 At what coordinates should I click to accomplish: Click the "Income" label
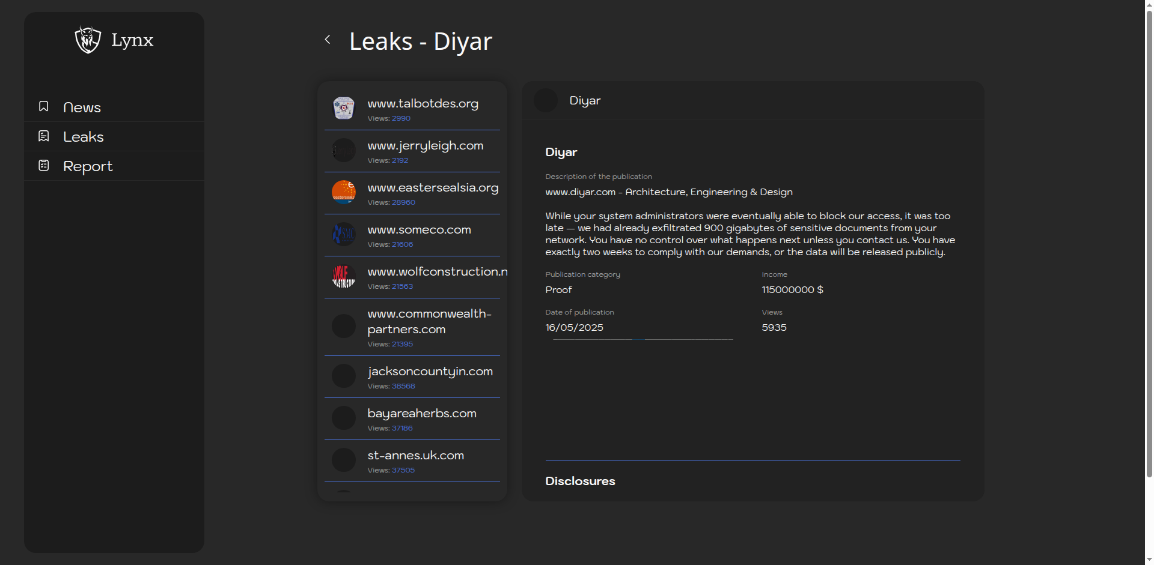click(774, 274)
